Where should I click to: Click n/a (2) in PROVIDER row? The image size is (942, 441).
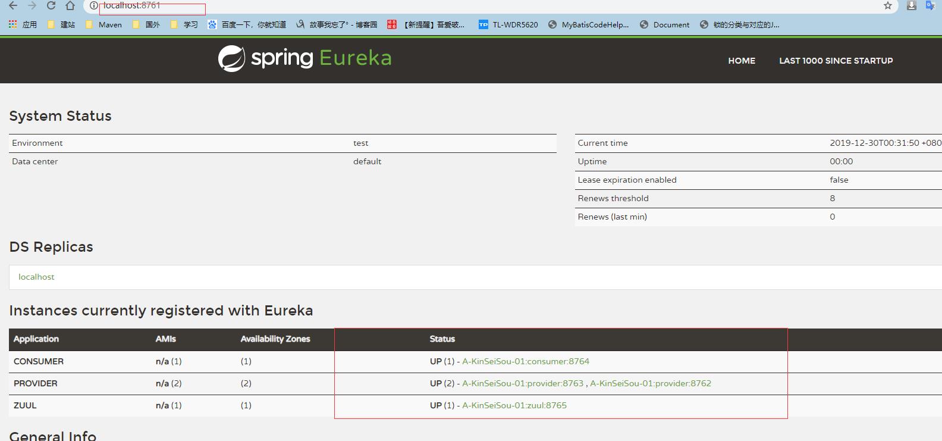click(169, 383)
